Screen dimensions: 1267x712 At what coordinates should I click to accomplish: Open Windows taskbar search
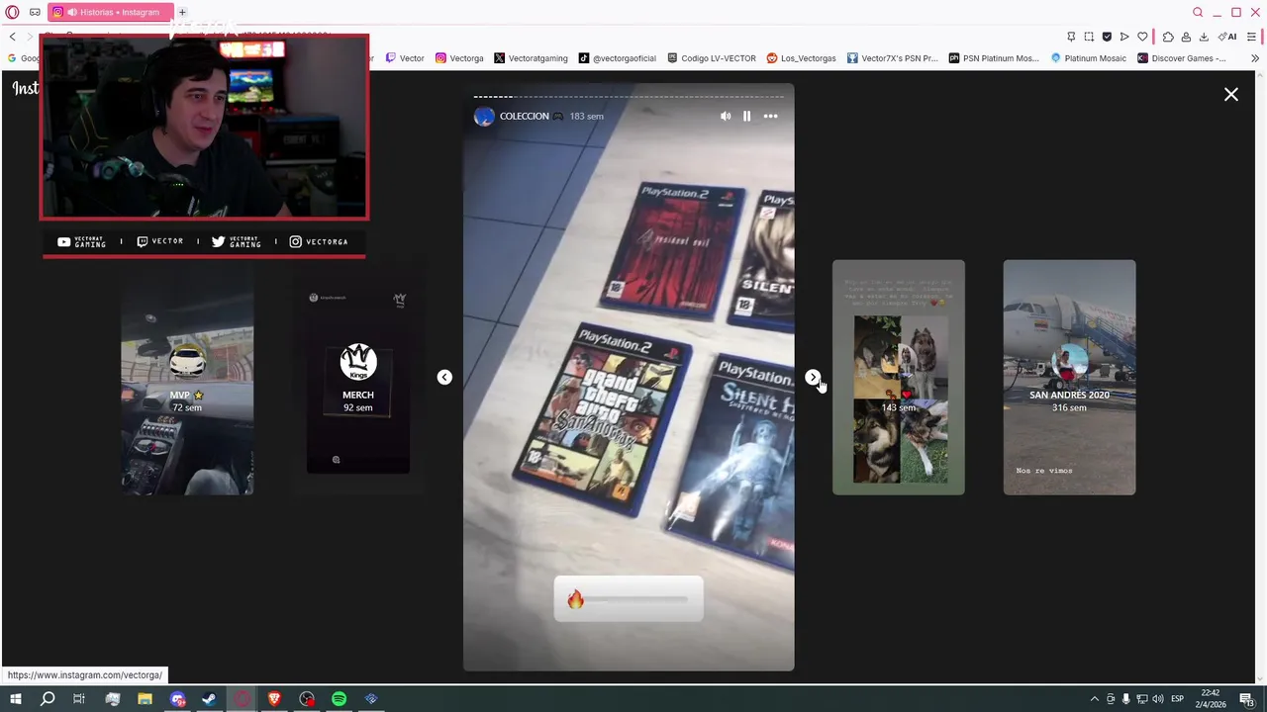pyautogui.click(x=48, y=699)
